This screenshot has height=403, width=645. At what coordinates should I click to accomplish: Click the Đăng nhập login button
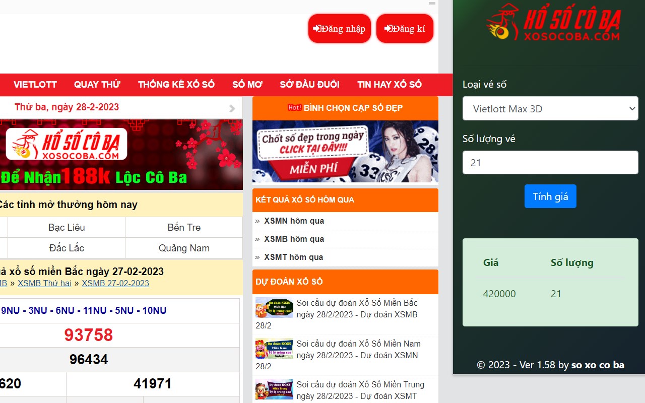[340, 29]
